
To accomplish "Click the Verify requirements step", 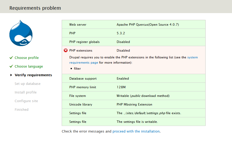I will (x=33, y=75).
